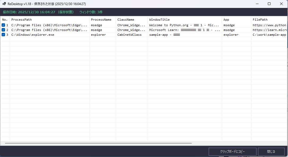Click the https://www.python file path cell
Viewport: 288px width, 157px height.
point(269,25)
